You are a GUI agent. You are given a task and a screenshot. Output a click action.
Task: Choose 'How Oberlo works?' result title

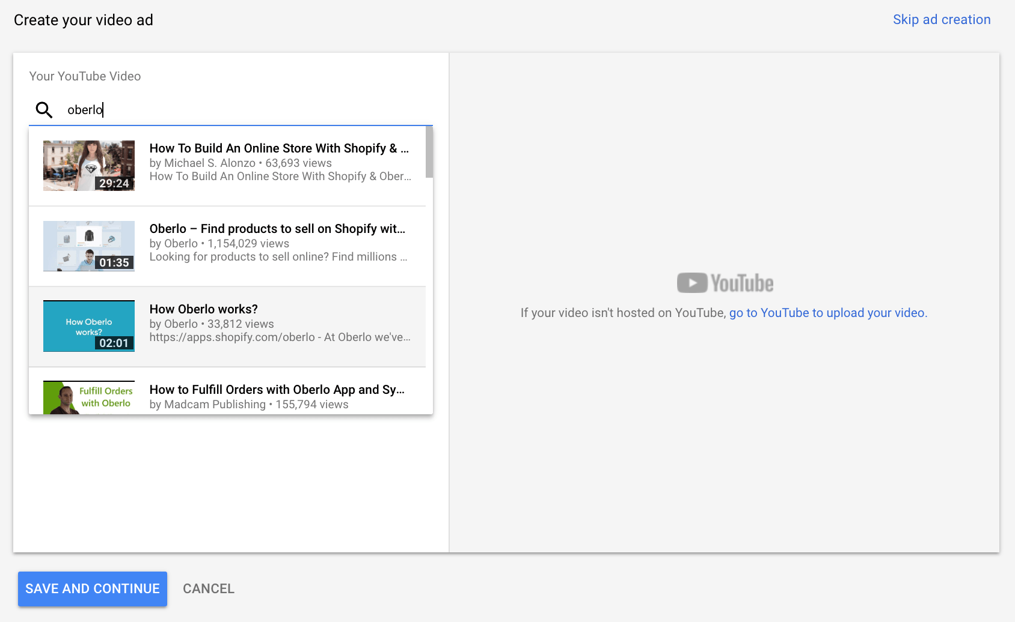(203, 309)
